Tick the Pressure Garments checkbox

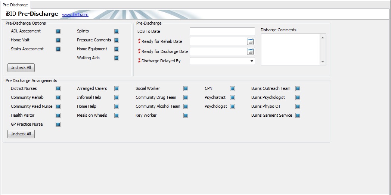117,40
